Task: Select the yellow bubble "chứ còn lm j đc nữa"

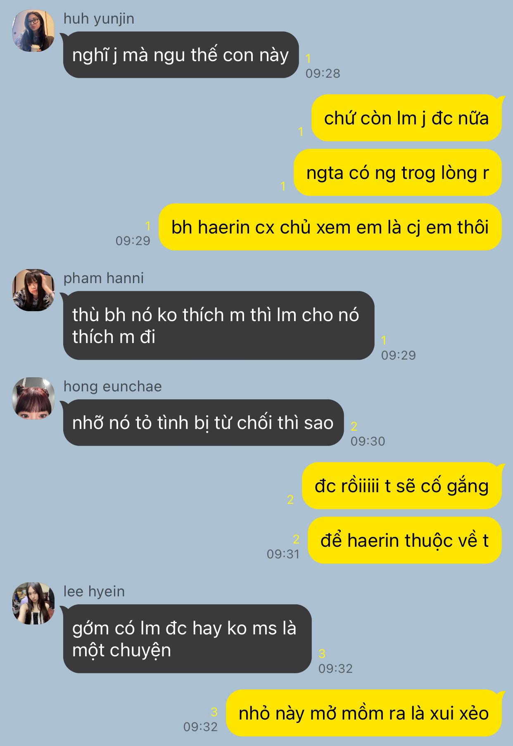Action: (406, 118)
